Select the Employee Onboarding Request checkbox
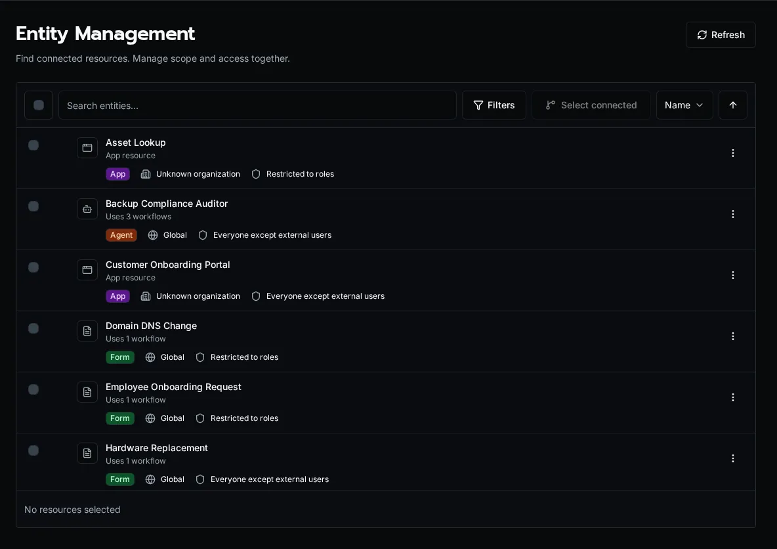 33,389
